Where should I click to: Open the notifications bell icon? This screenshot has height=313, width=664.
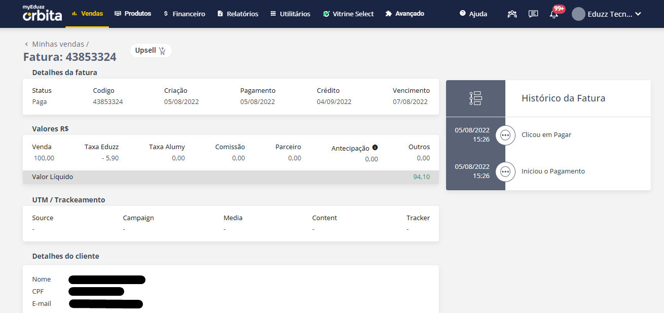click(554, 14)
